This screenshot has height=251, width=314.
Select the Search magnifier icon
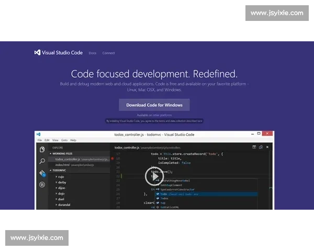[42, 161]
